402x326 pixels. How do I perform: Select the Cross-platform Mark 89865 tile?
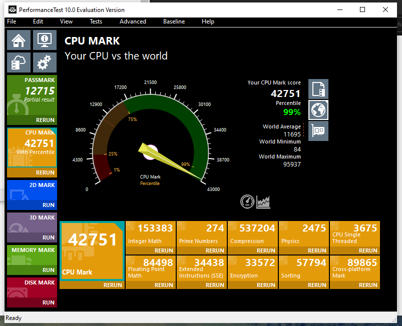[x=355, y=269]
